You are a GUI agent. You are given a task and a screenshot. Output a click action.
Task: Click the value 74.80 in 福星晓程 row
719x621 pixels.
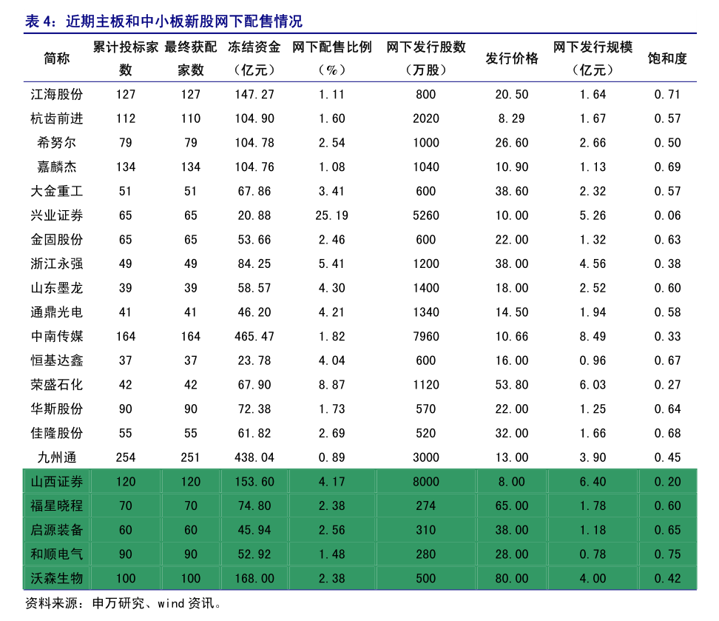pyautogui.click(x=254, y=506)
